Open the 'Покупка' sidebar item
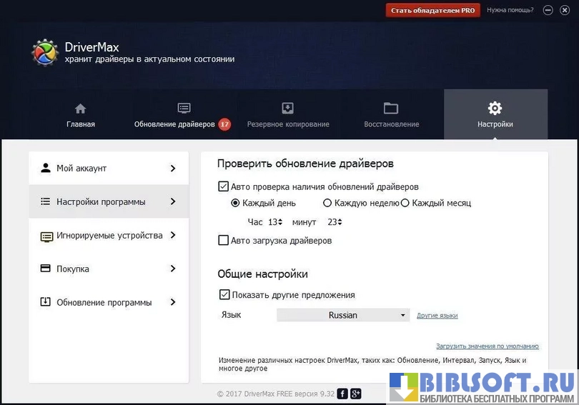579x405 pixels. [109, 269]
